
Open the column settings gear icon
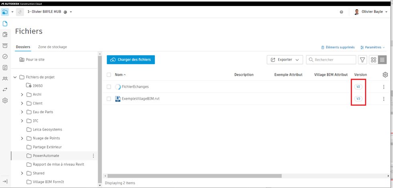coord(385,75)
